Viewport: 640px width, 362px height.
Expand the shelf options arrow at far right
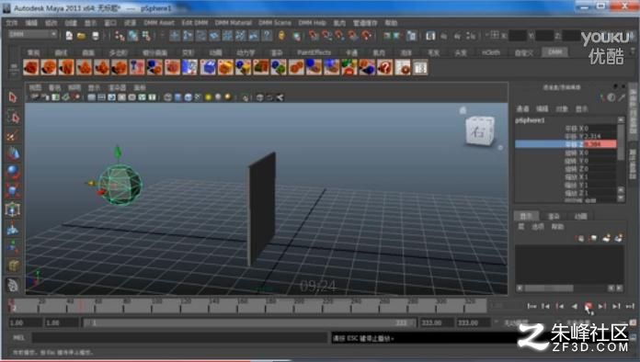(x=633, y=51)
